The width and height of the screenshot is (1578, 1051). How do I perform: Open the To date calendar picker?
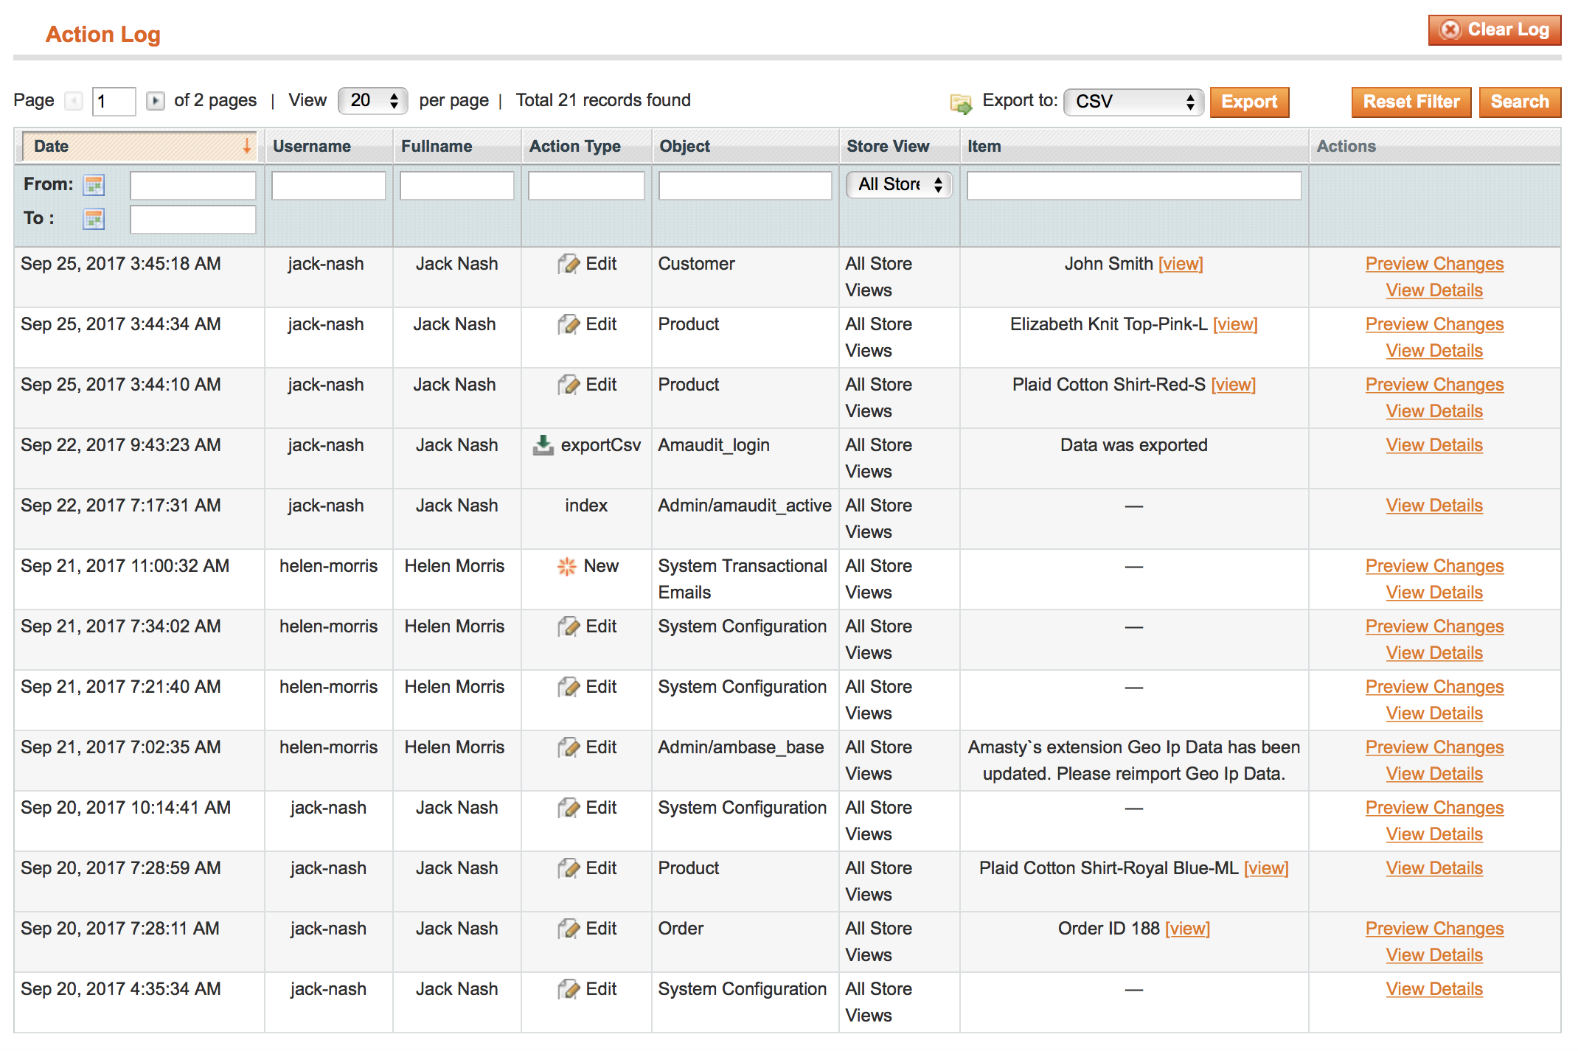pyautogui.click(x=94, y=219)
